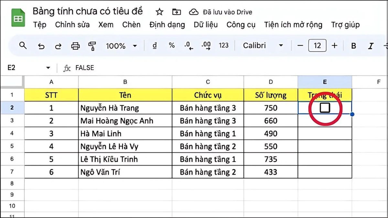Format as percent

point(172,46)
